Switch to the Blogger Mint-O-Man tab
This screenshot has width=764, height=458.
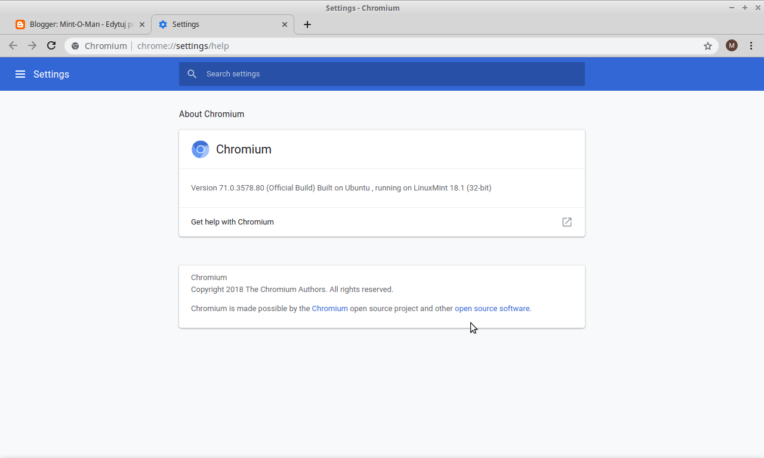click(x=81, y=24)
